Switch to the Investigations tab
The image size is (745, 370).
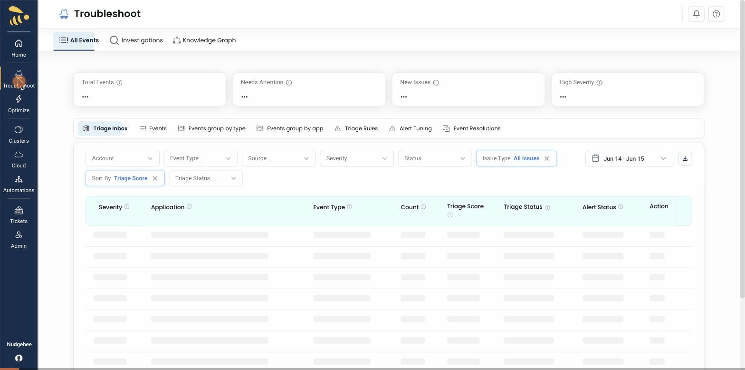136,40
